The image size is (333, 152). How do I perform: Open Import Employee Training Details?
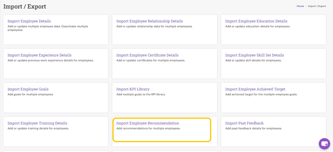(37, 123)
